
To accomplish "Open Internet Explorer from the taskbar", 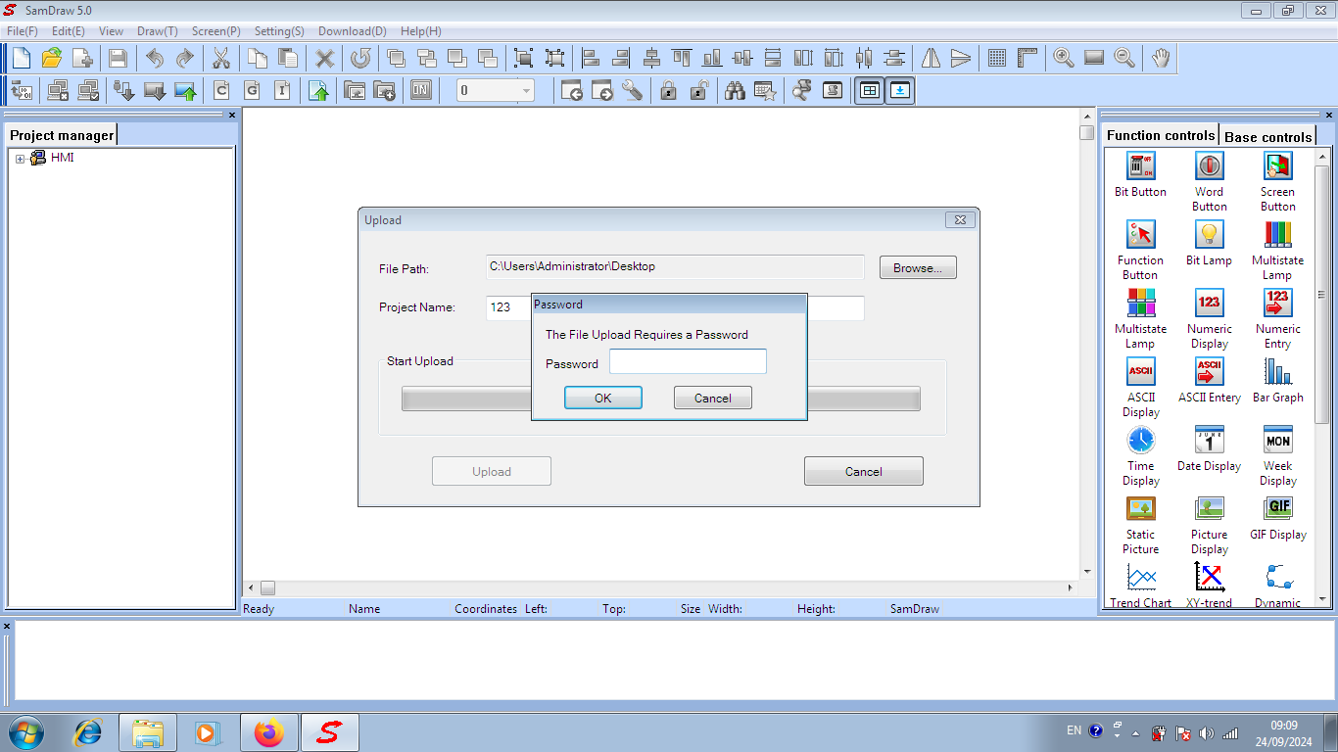I will pyautogui.click(x=87, y=732).
